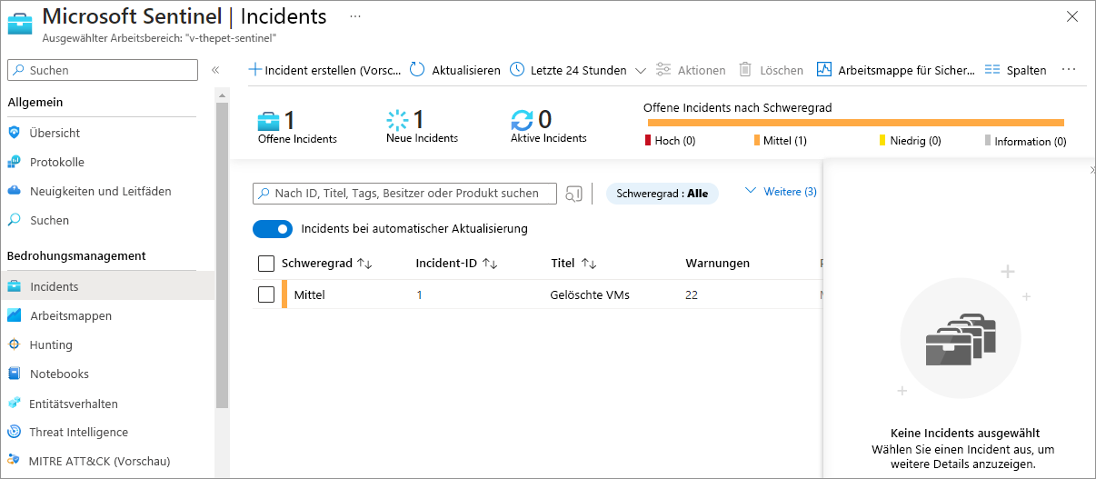
Task: Sort by Incident-ID column
Action: [x=457, y=264]
